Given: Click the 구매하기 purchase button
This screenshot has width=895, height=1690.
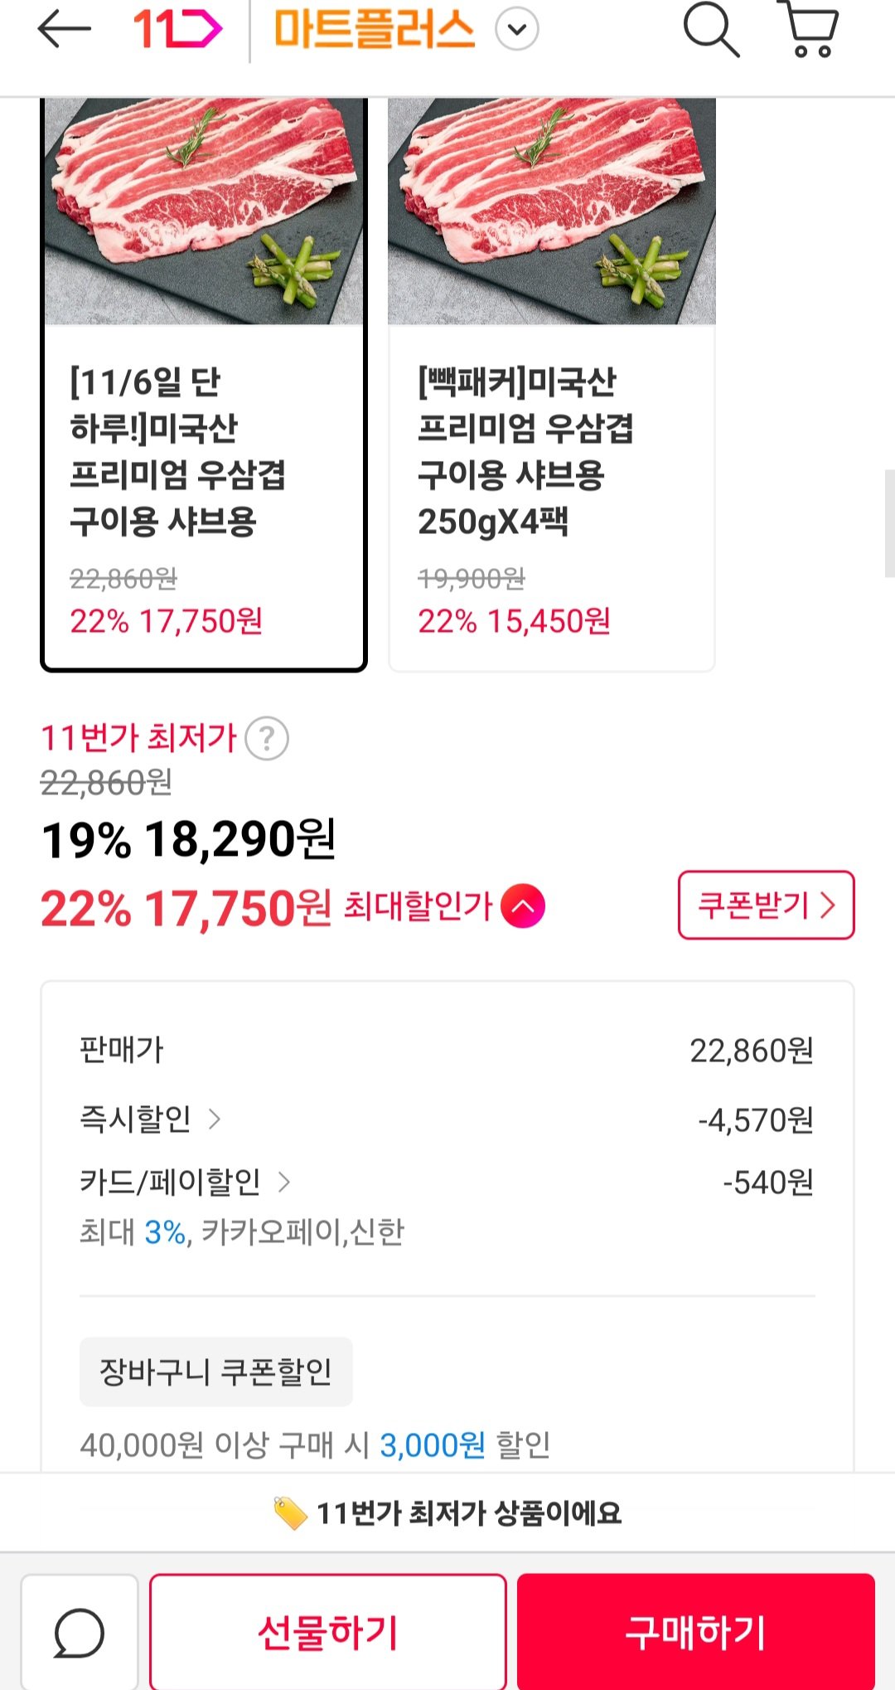Looking at the screenshot, I should coord(696,1632).
